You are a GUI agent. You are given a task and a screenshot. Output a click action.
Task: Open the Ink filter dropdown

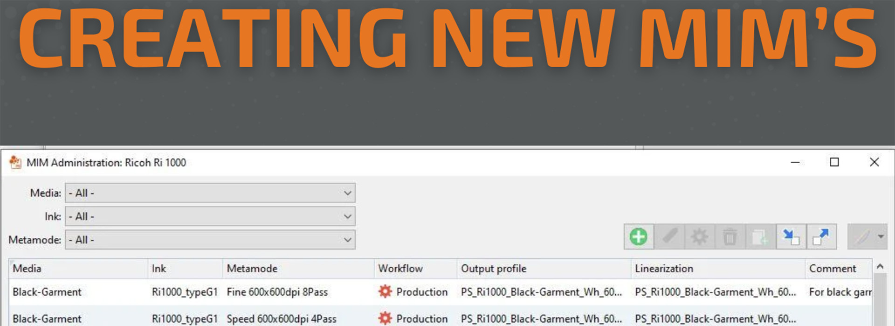pos(210,216)
